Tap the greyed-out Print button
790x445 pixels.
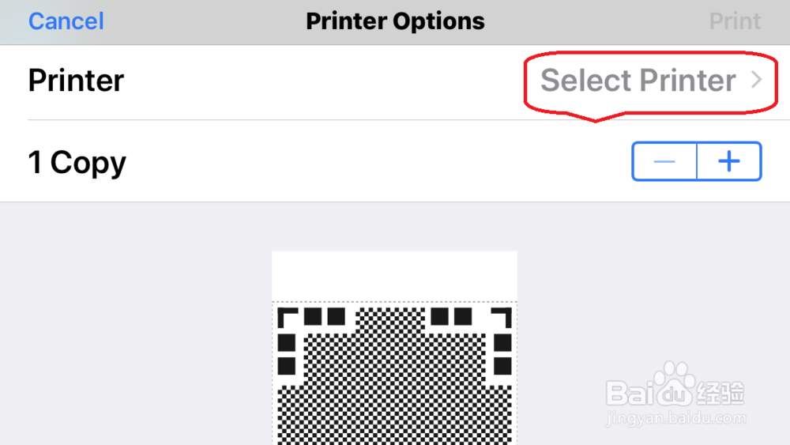[735, 21]
